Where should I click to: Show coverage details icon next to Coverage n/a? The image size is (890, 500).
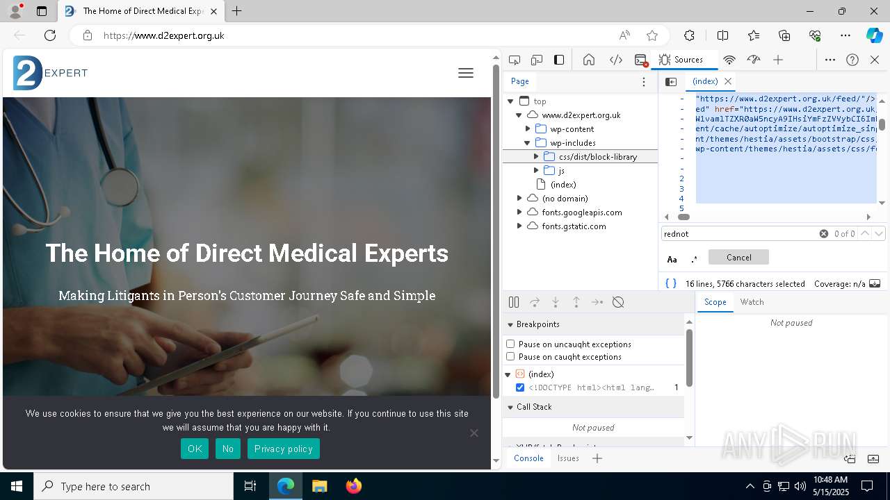(875, 283)
